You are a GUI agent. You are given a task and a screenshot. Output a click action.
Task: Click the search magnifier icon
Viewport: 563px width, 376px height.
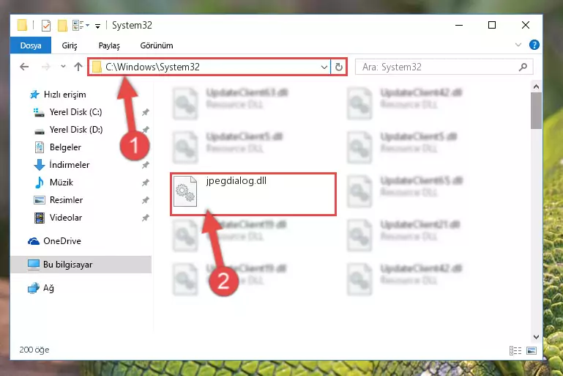523,67
